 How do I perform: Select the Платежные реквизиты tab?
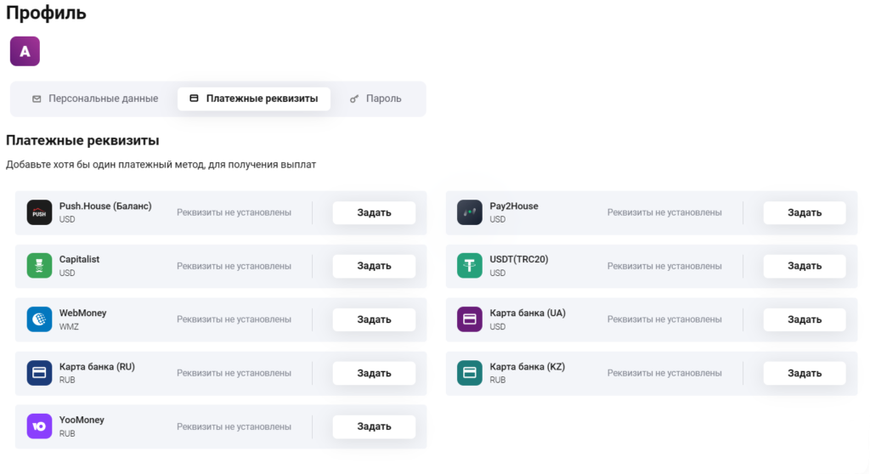[254, 99]
